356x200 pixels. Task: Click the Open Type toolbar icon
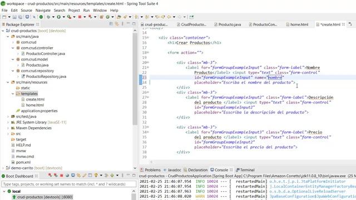point(118,17)
